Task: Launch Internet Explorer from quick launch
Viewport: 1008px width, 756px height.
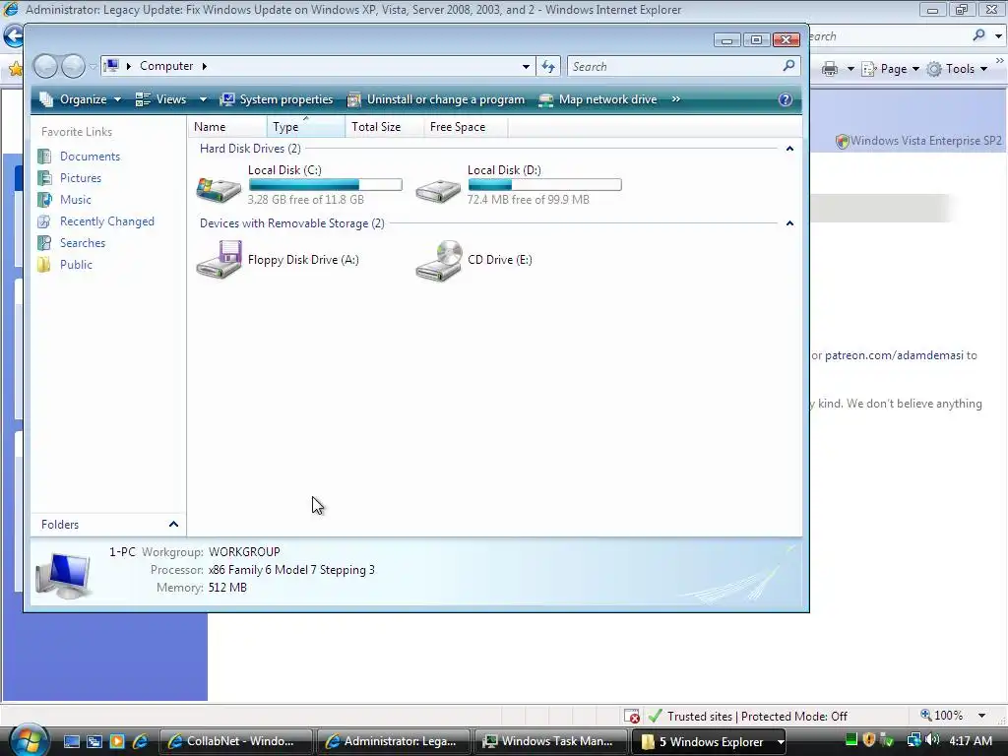Action: [140, 741]
